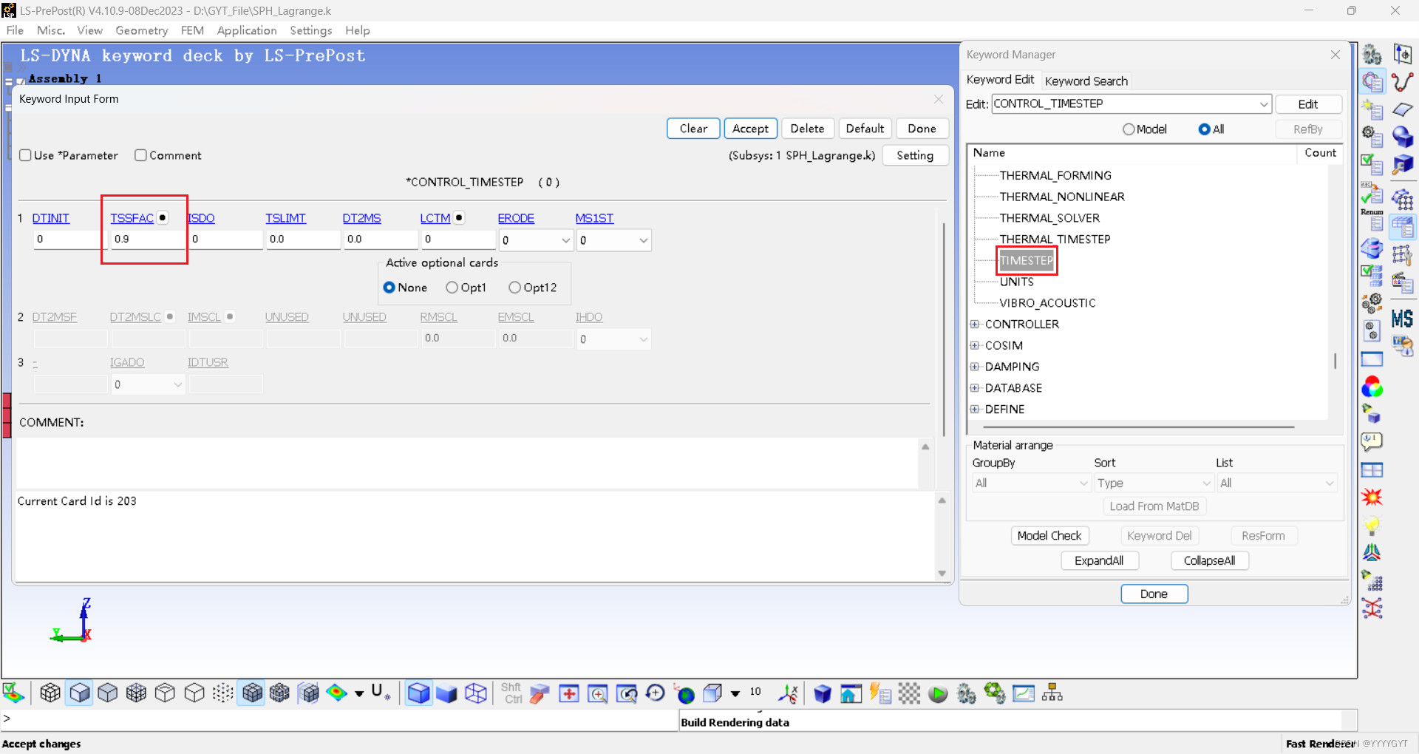
Task: Click the Clear button
Action: (693, 129)
